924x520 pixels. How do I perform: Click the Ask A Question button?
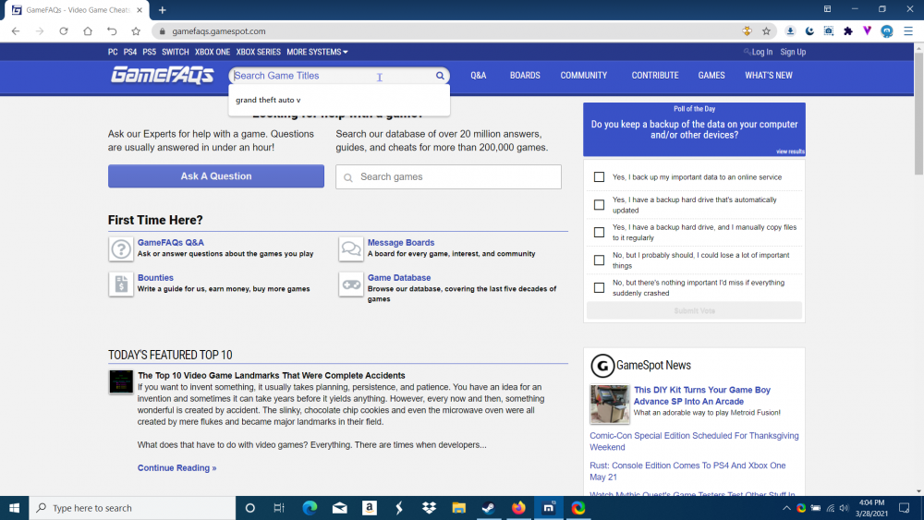coord(215,176)
